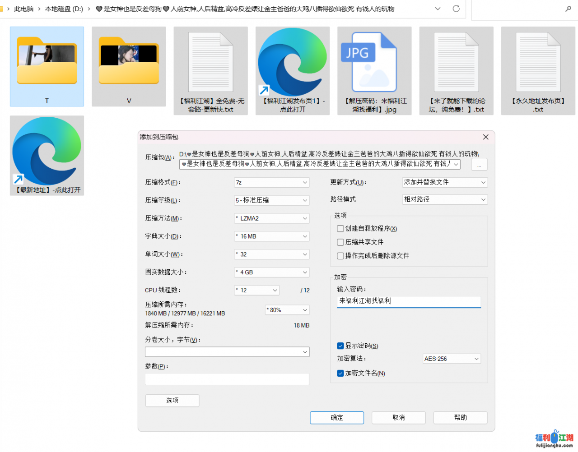The image size is (578, 452).
Task: Click 此电脑 in the breadcrumb path
Action: click(x=23, y=9)
